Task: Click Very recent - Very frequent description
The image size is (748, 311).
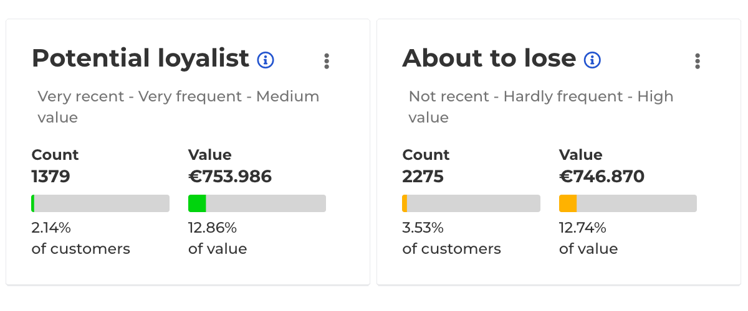Action: click(x=178, y=106)
